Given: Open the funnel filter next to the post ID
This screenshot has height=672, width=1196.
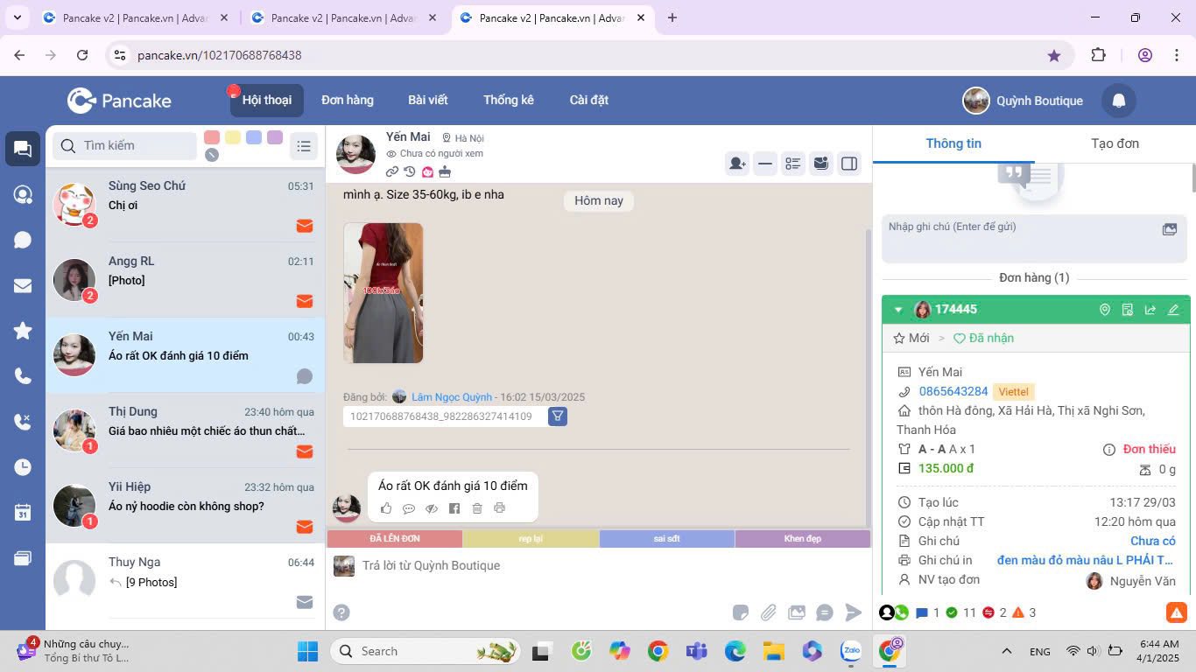Looking at the screenshot, I should pos(558,416).
